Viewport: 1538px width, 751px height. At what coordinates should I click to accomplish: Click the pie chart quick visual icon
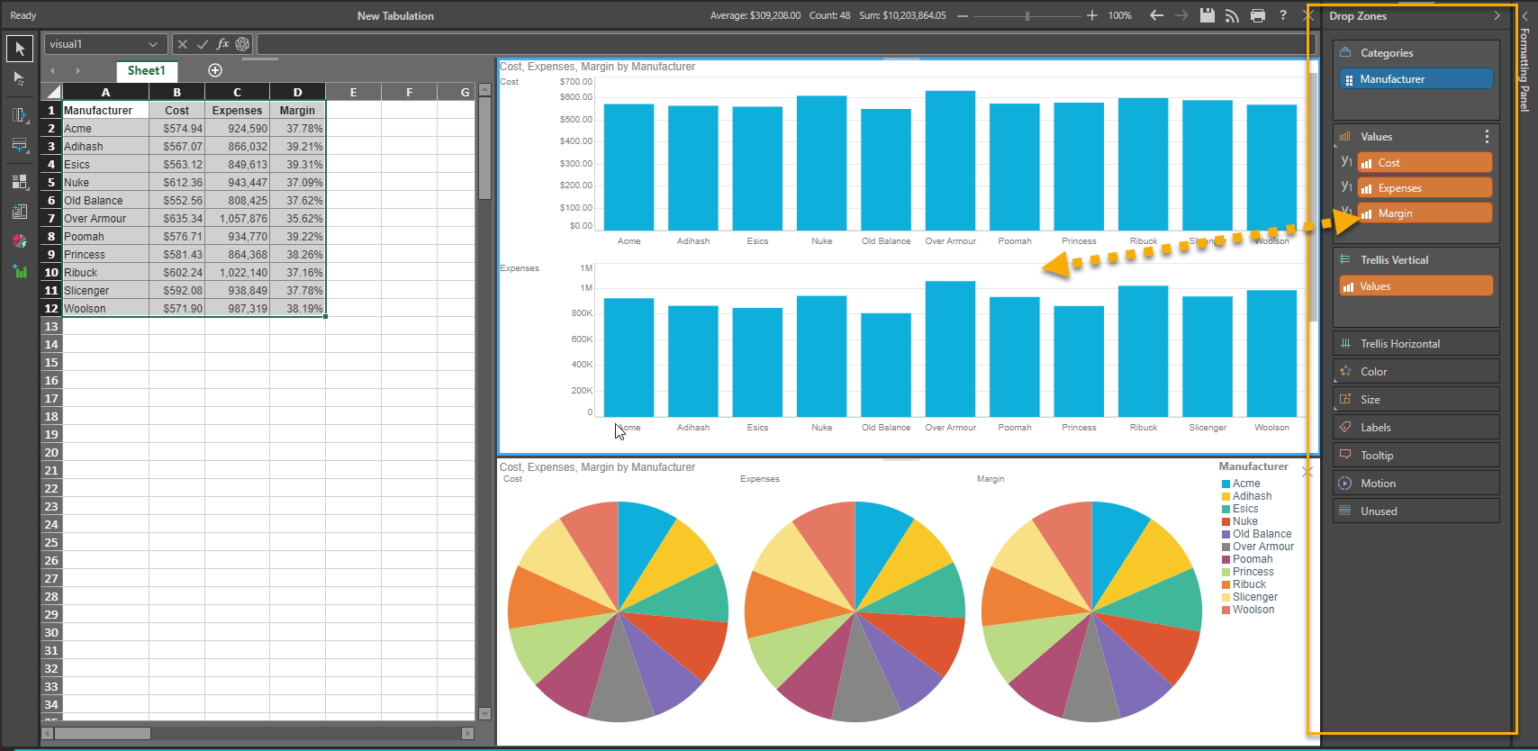tap(19, 241)
